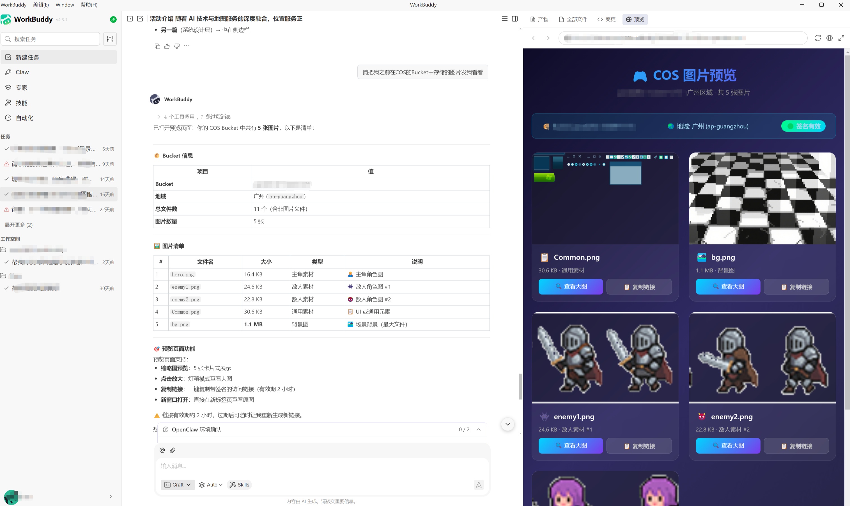Switch to the 全部文件 tab
This screenshot has height=506, width=850.
click(x=573, y=19)
